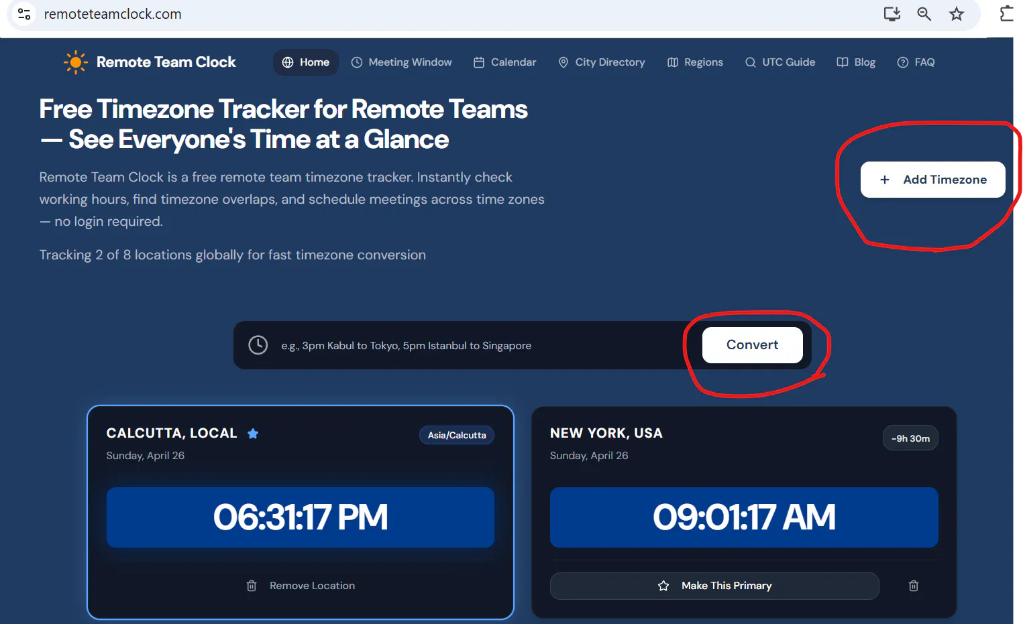Bookmark this page with the star icon
Viewport: 1023px width, 624px height.
click(957, 14)
